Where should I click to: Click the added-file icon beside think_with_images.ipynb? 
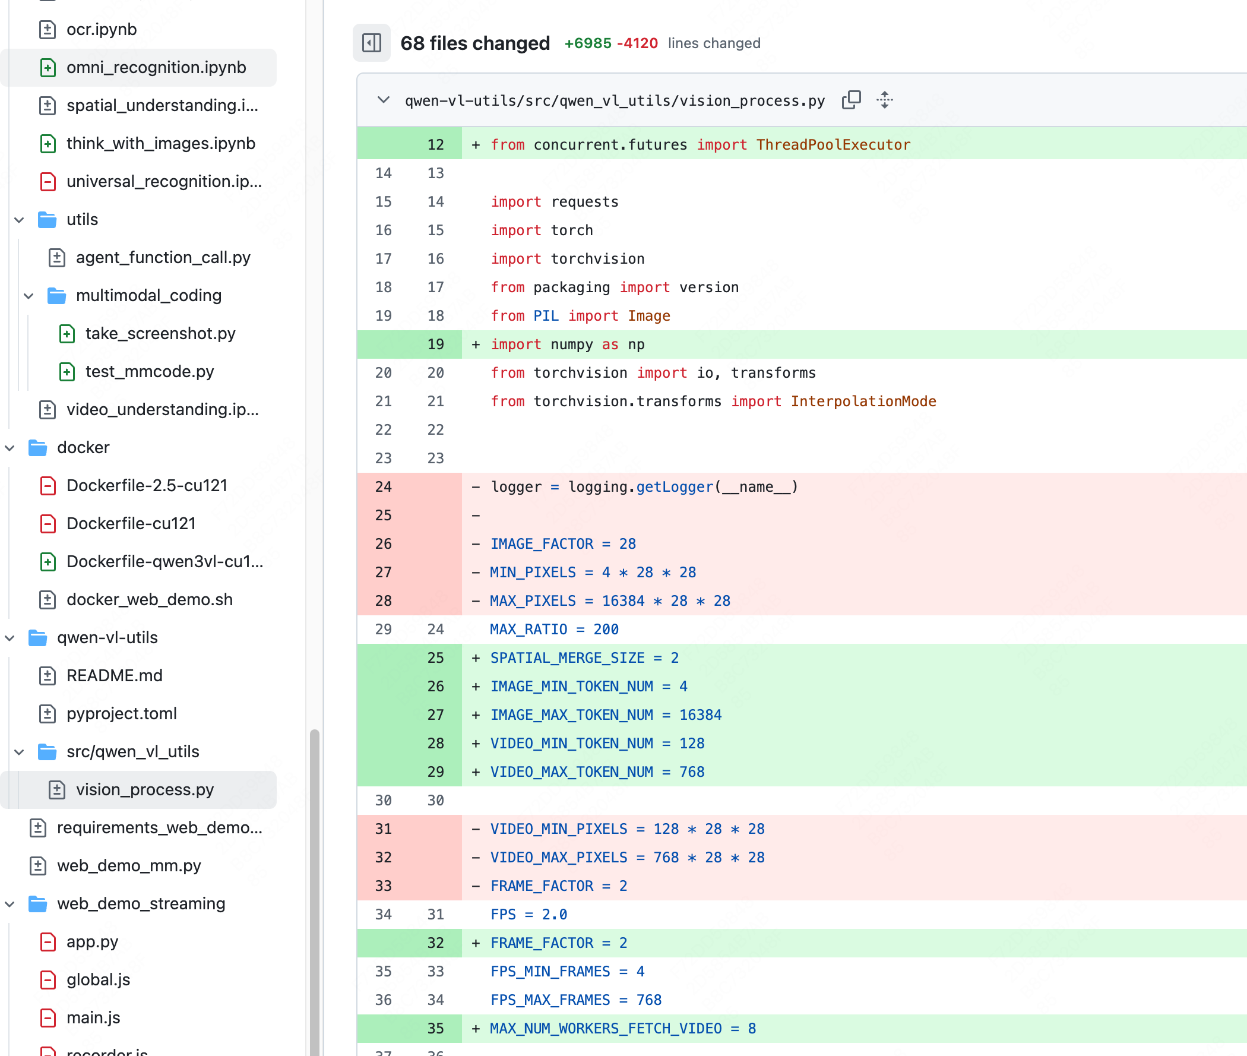(x=48, y=144)
